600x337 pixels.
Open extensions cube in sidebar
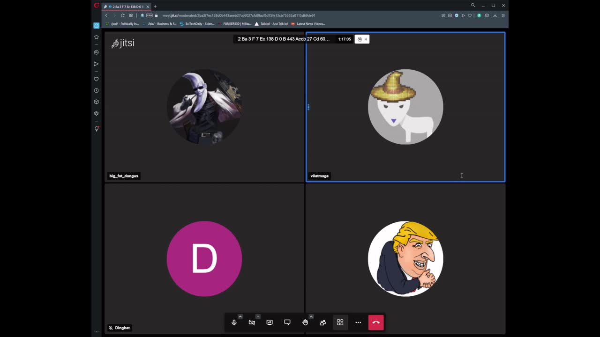[97, 102]
